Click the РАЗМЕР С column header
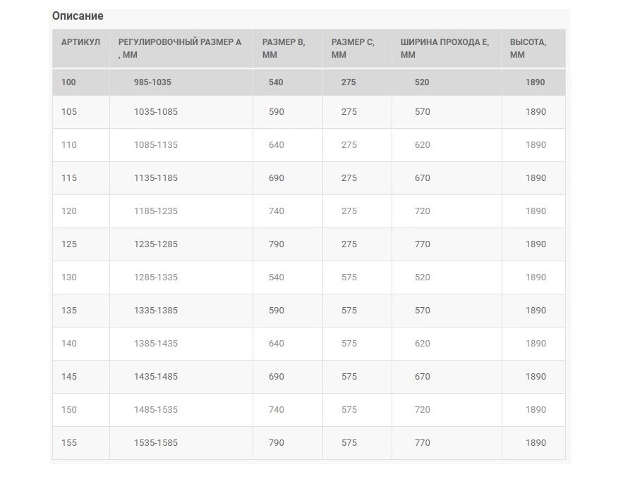The image size is (635, 493). point(357,48)
